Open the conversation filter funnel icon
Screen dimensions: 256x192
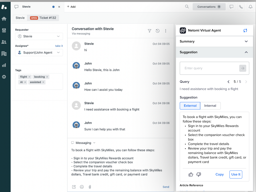click(x=149, y=31)
